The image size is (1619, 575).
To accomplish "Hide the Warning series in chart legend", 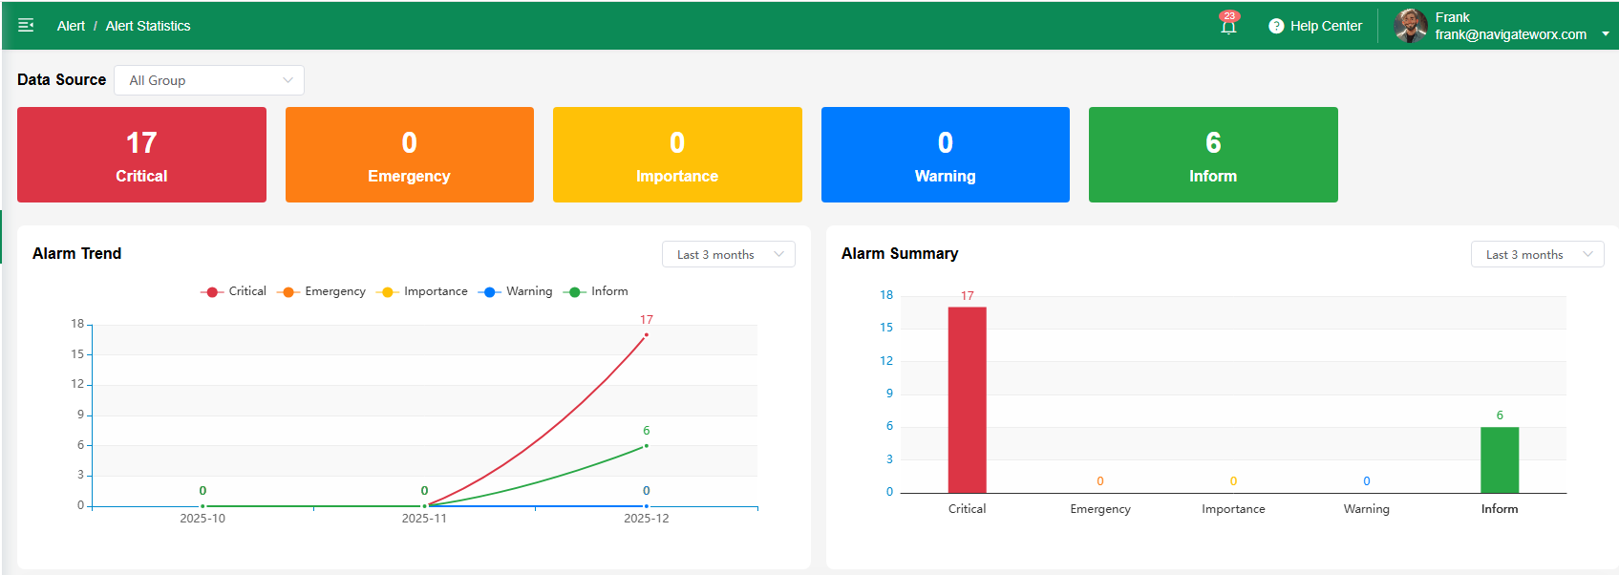I will [x=518, y=291].
